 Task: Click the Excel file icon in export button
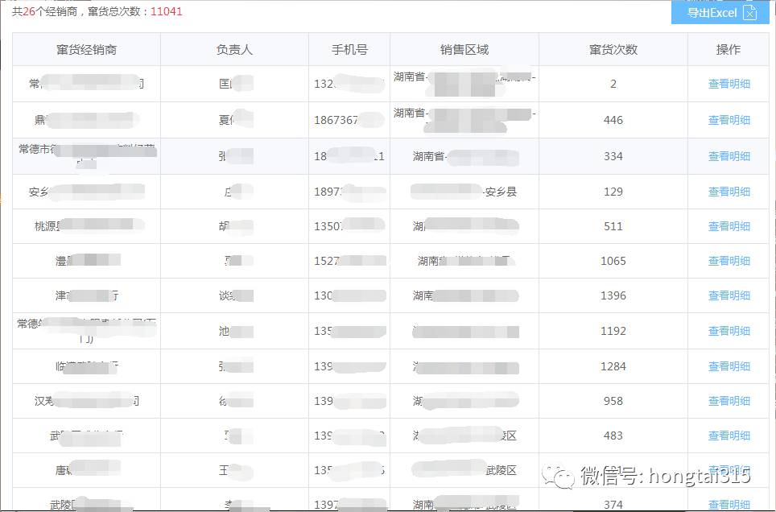[x=751, y=12]
